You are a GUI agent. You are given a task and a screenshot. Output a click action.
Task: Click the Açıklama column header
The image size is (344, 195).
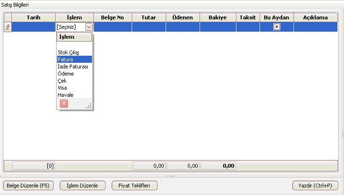tap(316, 17)
